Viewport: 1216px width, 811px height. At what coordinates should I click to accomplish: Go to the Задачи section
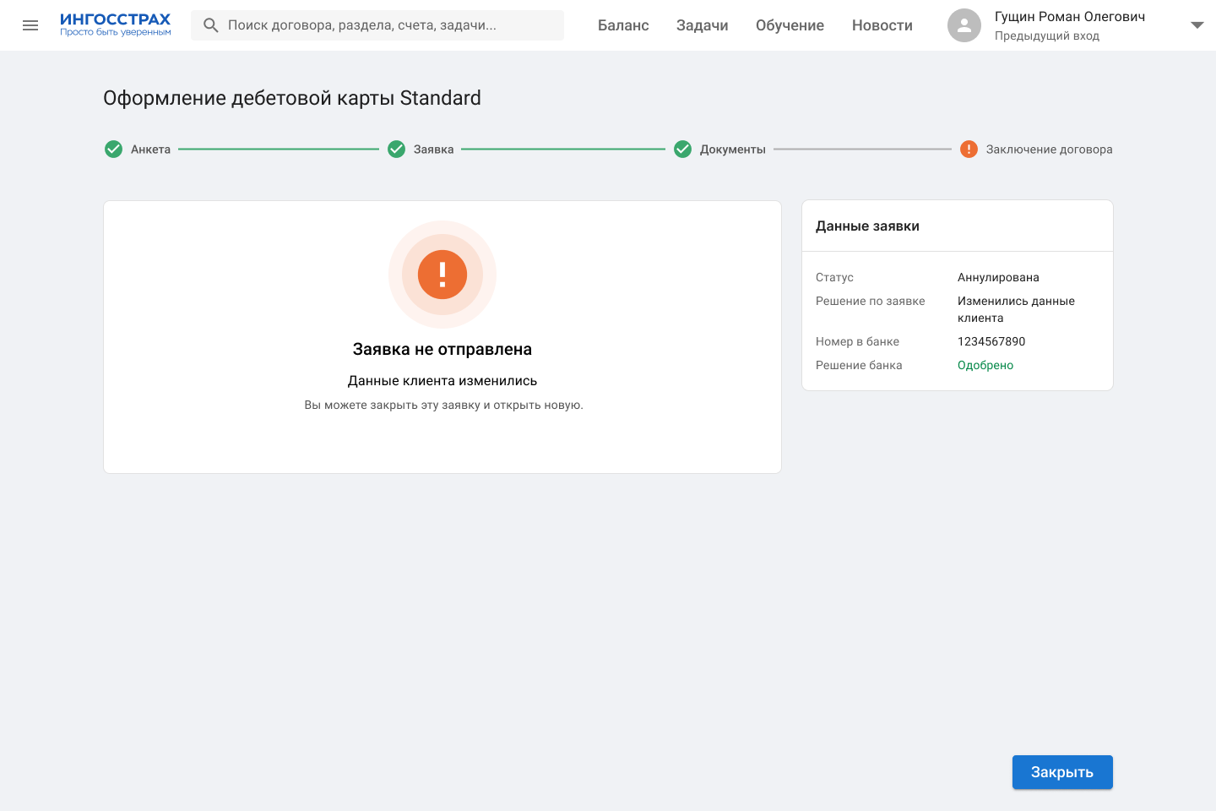[x=702, y=25]
